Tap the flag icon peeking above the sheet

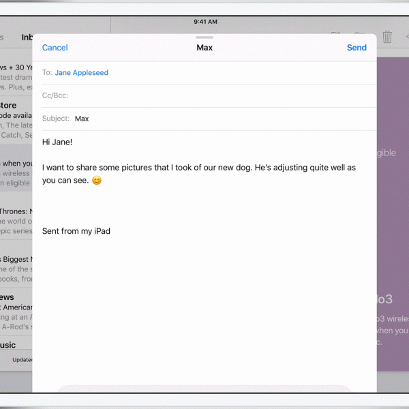335,33
